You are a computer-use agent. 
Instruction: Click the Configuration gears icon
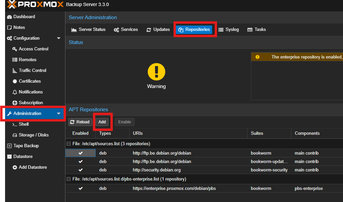[9, 38]
